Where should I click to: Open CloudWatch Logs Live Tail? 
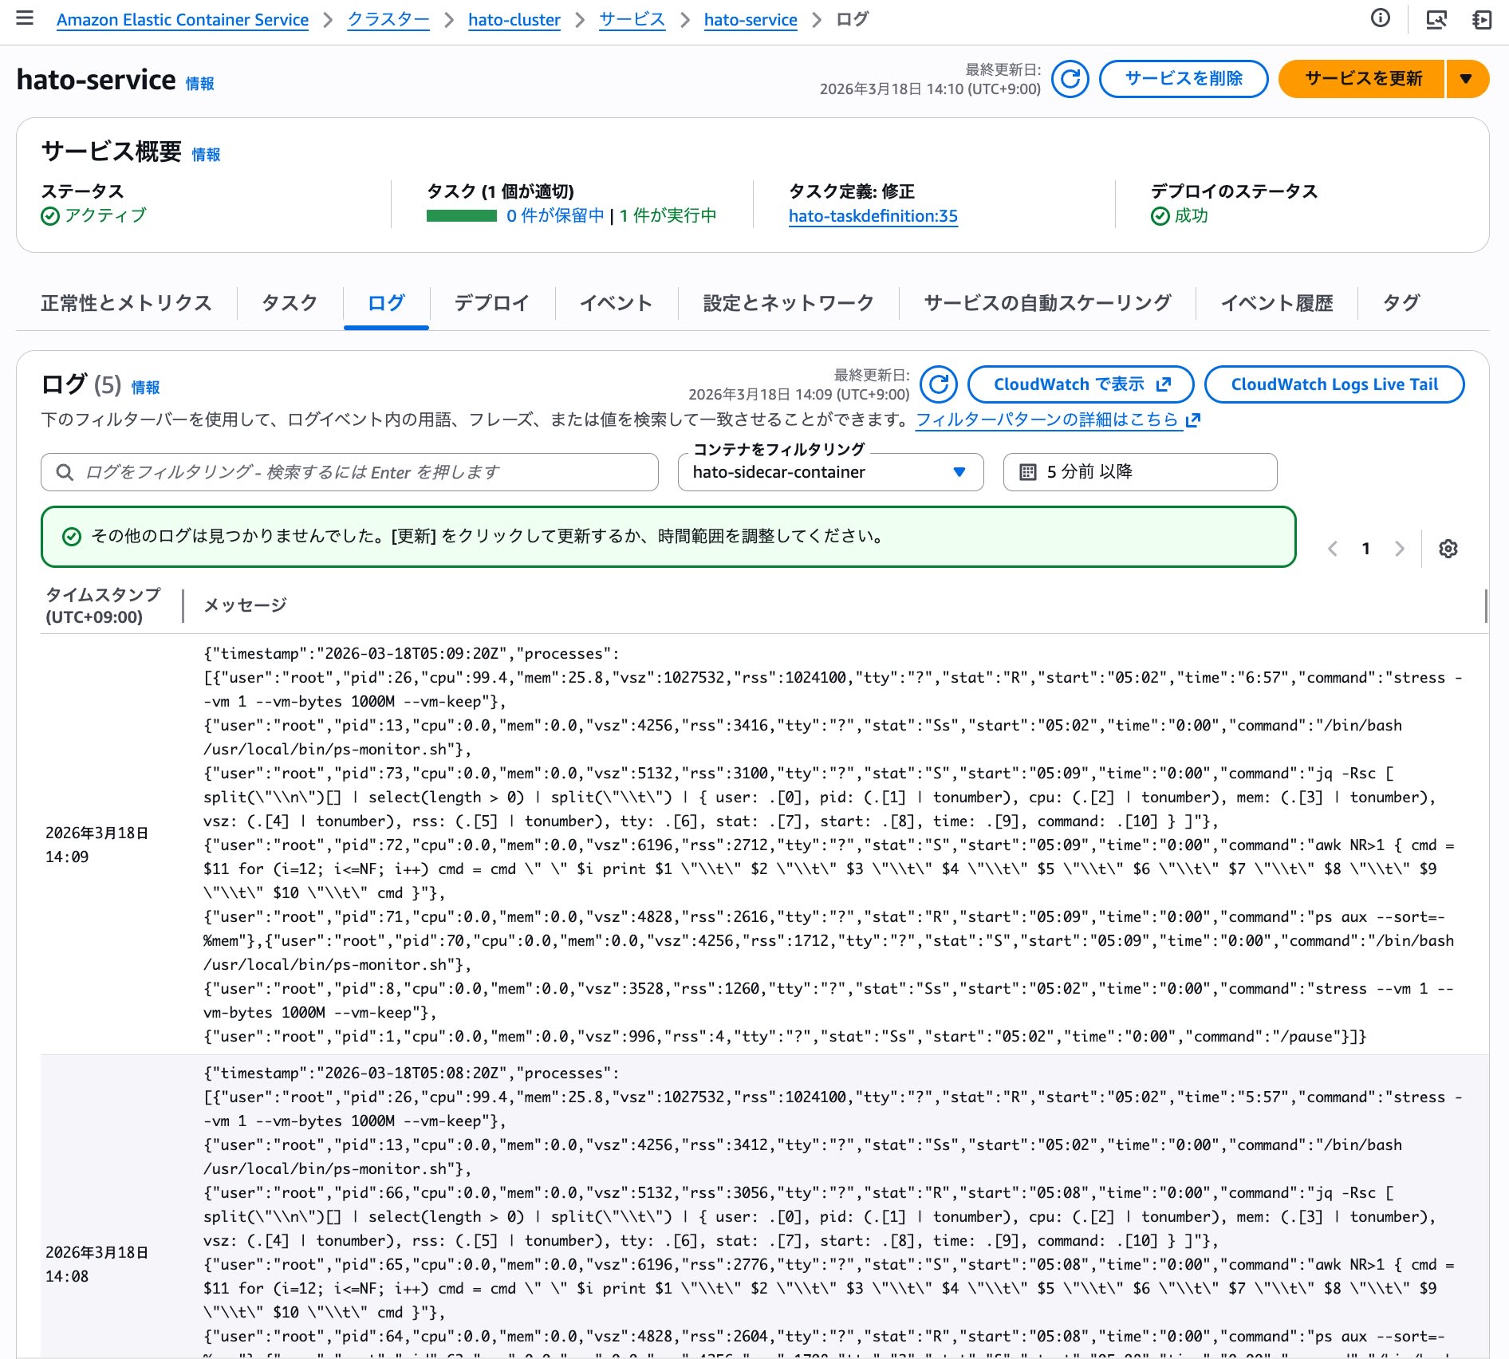point(1334,384)
